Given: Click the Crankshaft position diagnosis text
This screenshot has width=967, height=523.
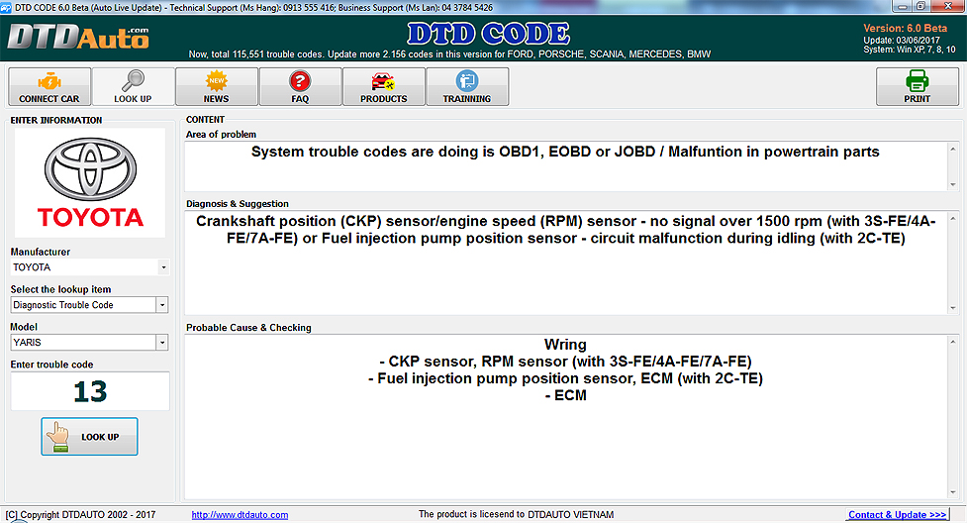Looking at the screenshot, I should (565, 230).
